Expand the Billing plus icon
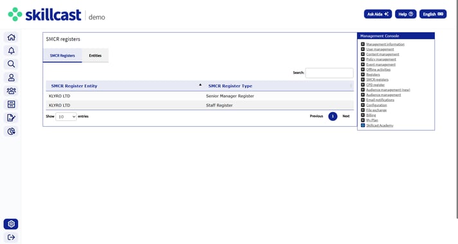 363,115
